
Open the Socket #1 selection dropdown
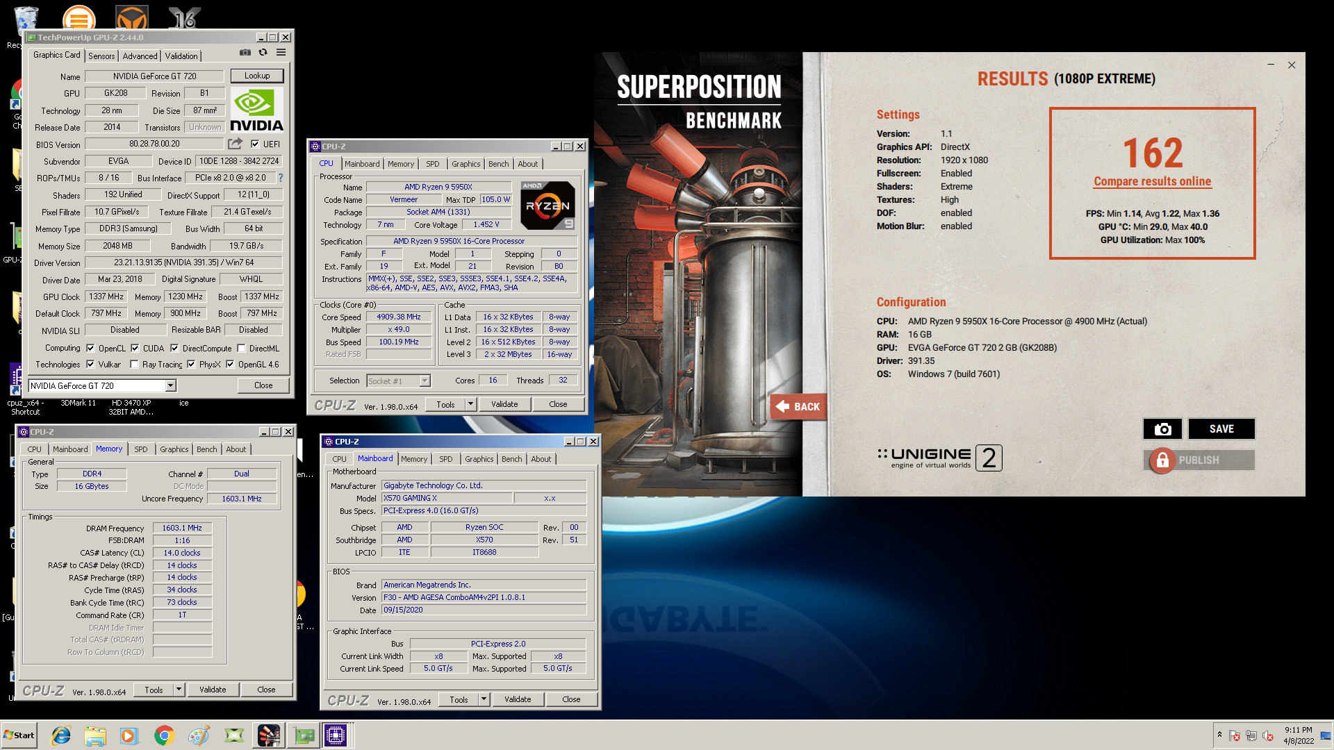coord(425,381)
